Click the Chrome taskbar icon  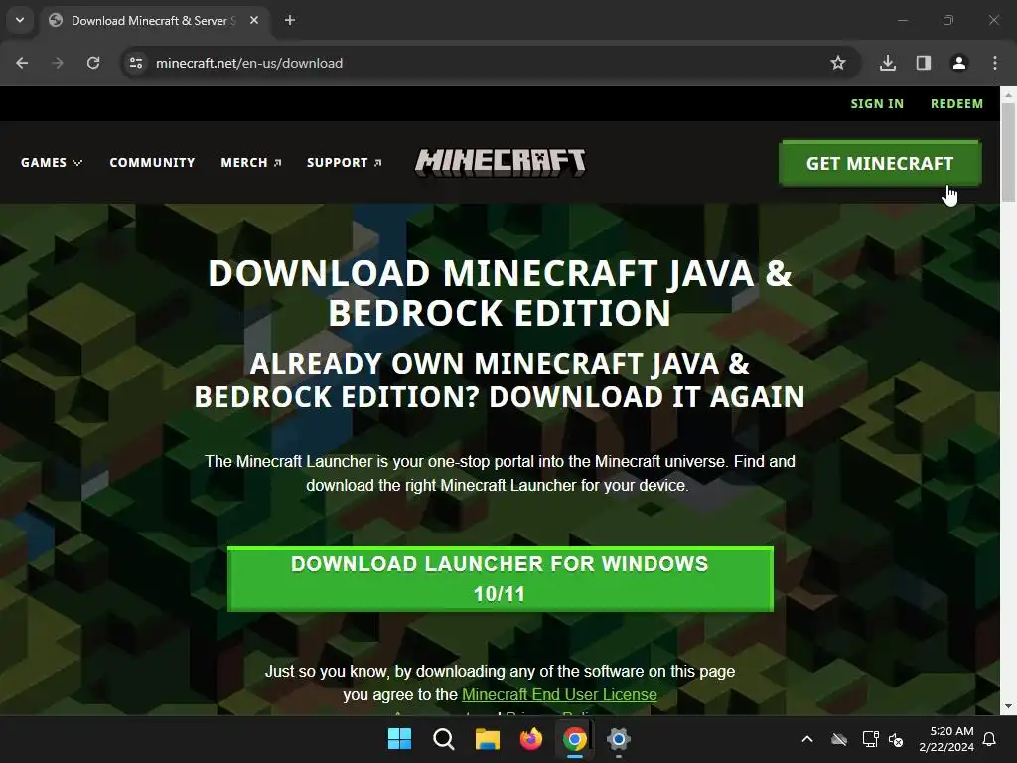point(575,739)
